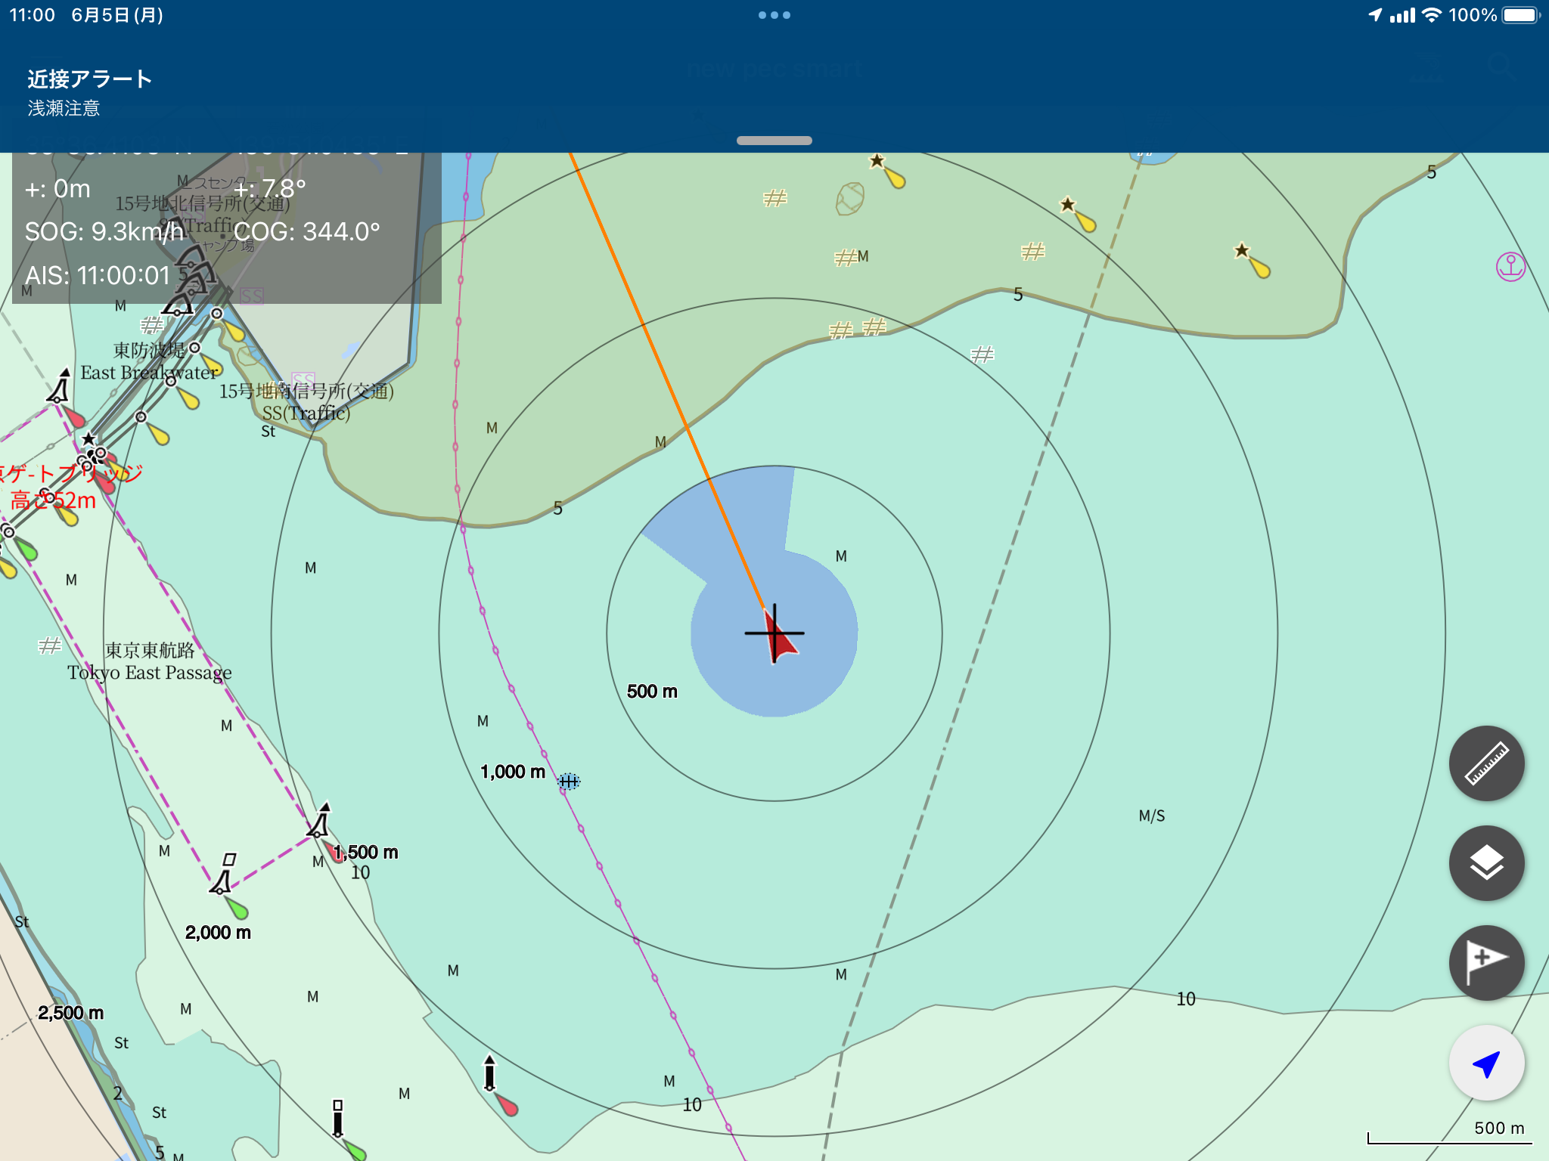Open the map layers button
This screenshot has height=1161, width=1549.
click(1486, 863)
